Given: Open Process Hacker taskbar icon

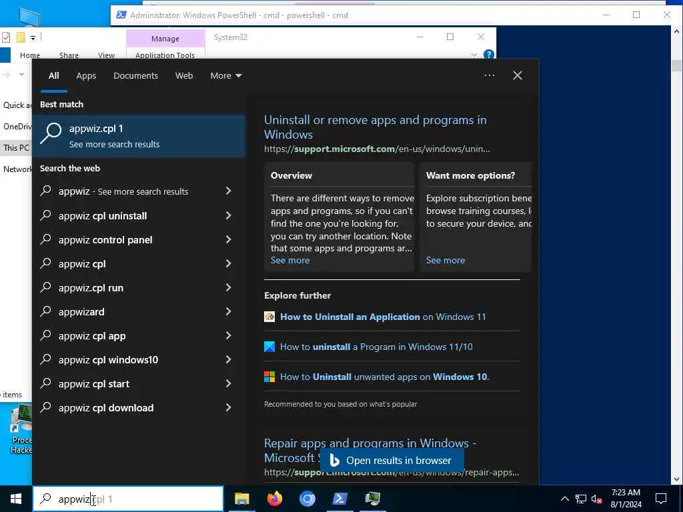Looking at the screenshot, I should pos(372,499).
